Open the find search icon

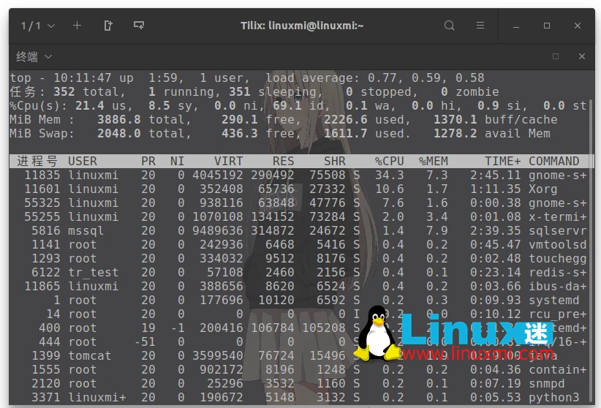point(449,26)
